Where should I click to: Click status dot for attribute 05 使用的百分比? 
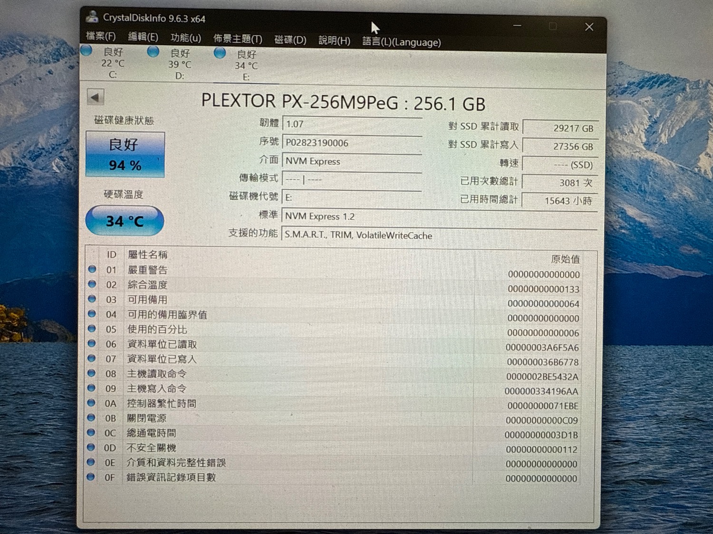92,328
